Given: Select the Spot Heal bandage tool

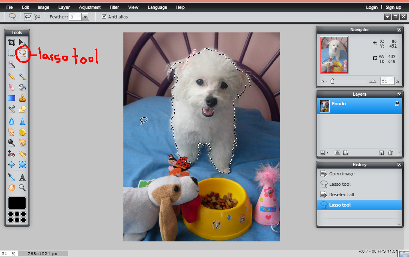Looking at the screenshot, I should coord(22,154).
